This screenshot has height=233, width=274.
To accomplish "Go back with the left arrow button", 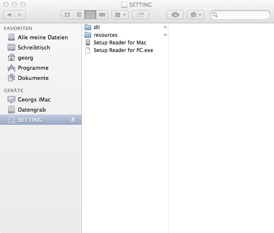I will point(9,15).
